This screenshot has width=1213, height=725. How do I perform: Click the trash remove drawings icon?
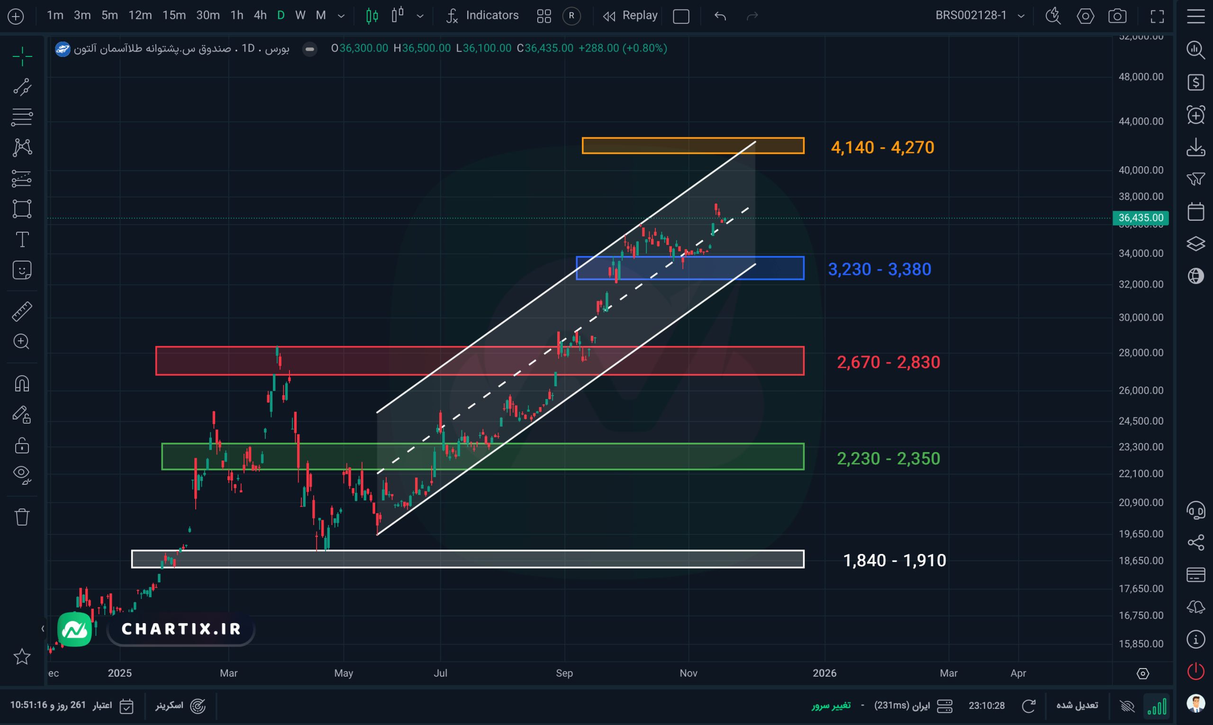22,517
